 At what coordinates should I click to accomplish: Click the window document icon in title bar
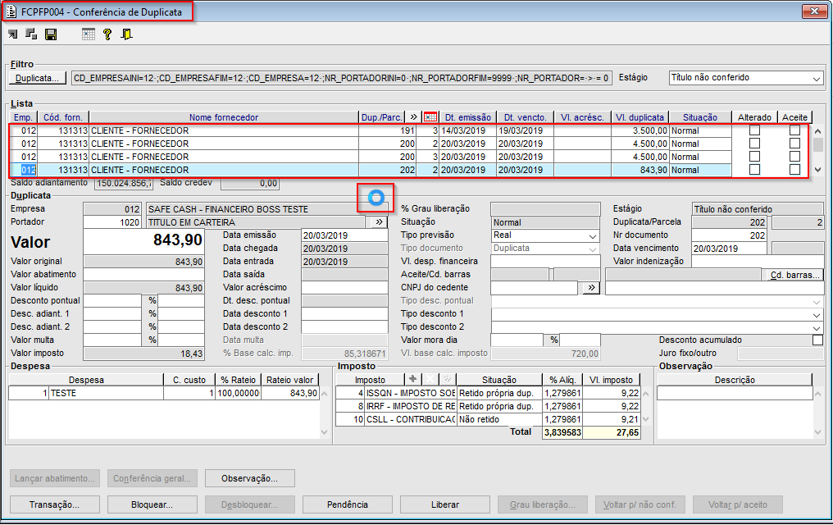tap(11, 11)
